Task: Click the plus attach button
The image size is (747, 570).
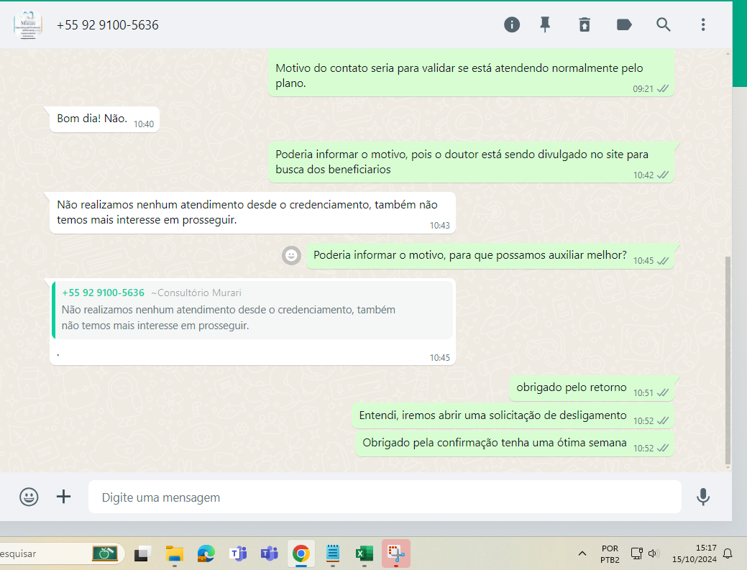Action: tap(63, 497)
